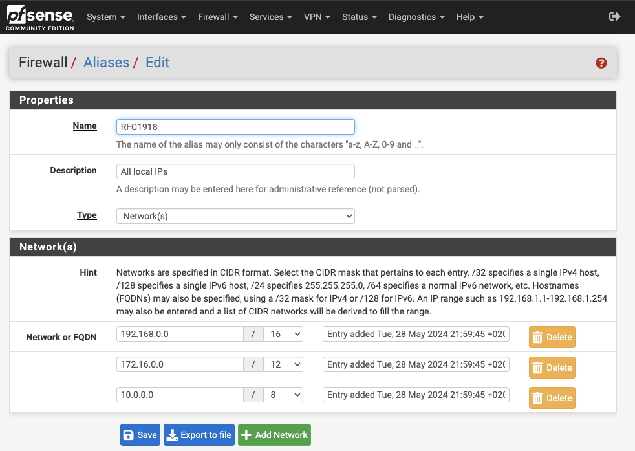Screen dimensions: 635x451
Task: Expand the Diagnostics menu
Action: tap(416, 17)
